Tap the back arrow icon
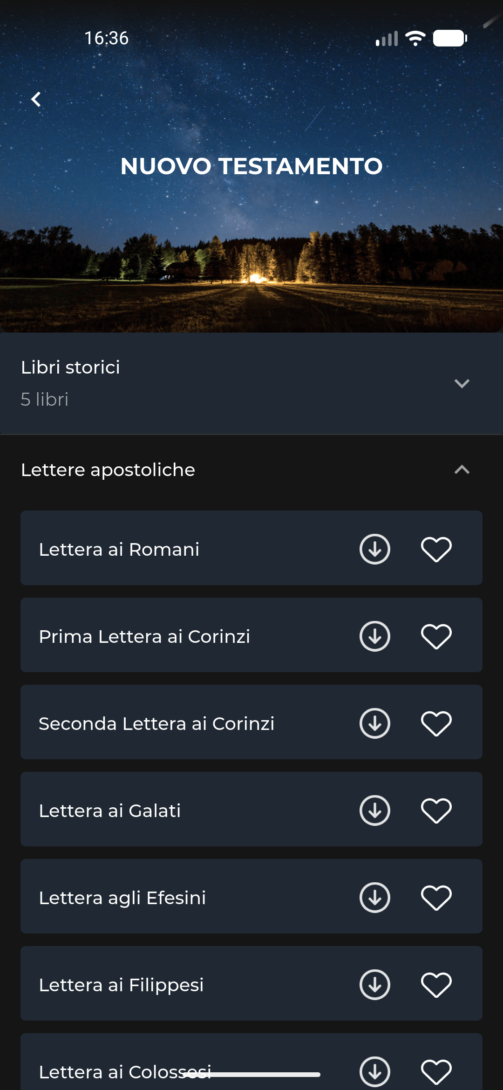This screenshot has height=1090, width=503. (36, 99)
